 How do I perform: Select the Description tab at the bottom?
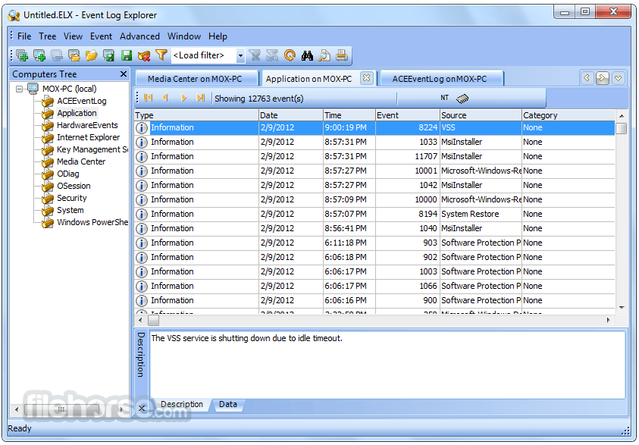coord(182,404)
